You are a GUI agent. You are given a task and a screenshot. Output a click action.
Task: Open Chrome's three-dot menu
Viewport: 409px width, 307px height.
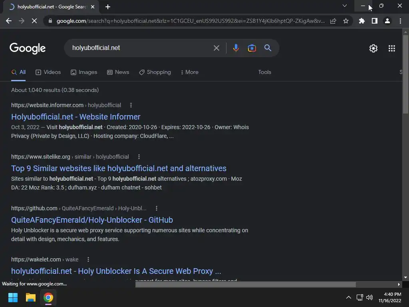pyautogui.click(x=400, y=21)
